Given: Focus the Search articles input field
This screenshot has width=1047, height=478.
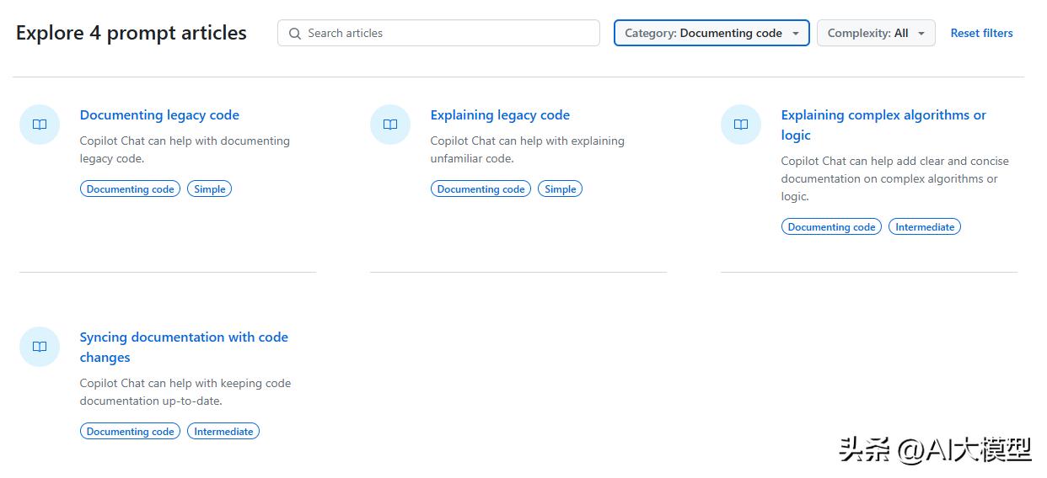Looking at the screenshot, I should pos(447,34).
